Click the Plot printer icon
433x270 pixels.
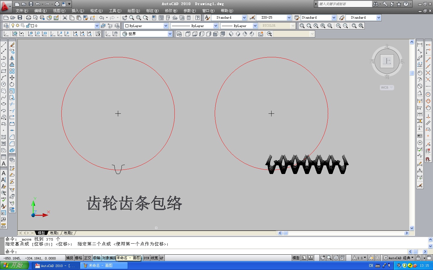click(29, 18)
